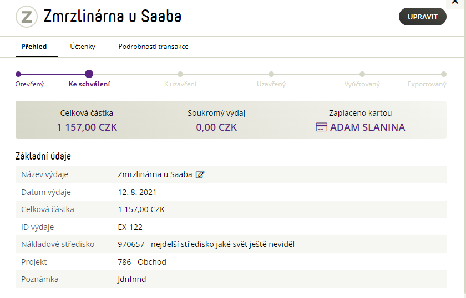Click the Otevřený status step dot
This screenshot has width=466, height=298.
tap(18, 74)
